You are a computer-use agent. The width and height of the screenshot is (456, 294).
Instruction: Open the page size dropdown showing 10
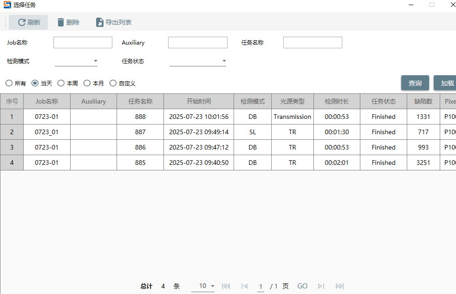pos(212,286)
